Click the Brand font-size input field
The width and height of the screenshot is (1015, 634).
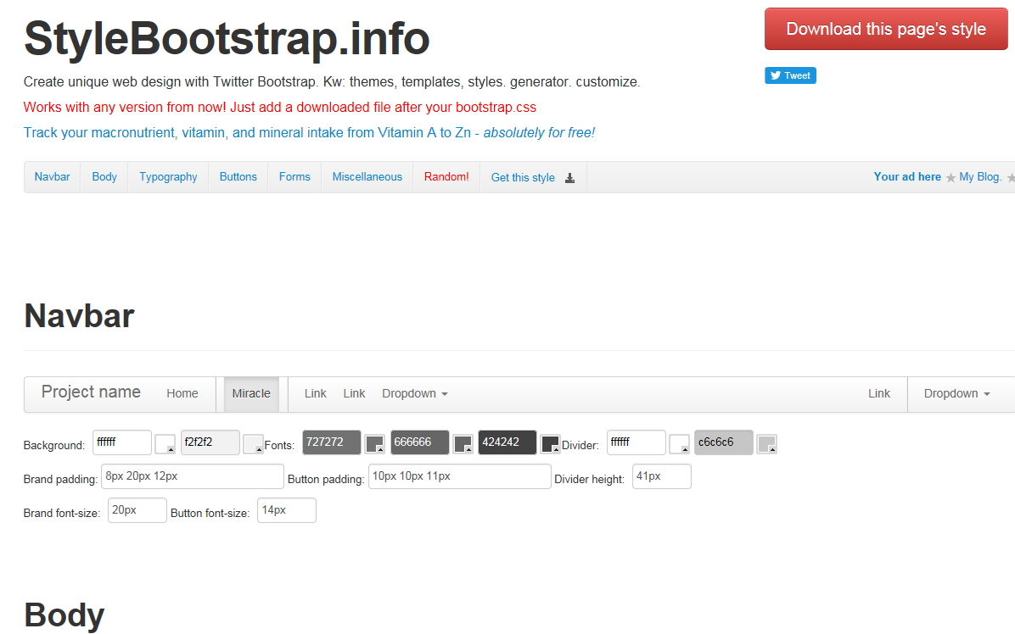tap(137, 510)
